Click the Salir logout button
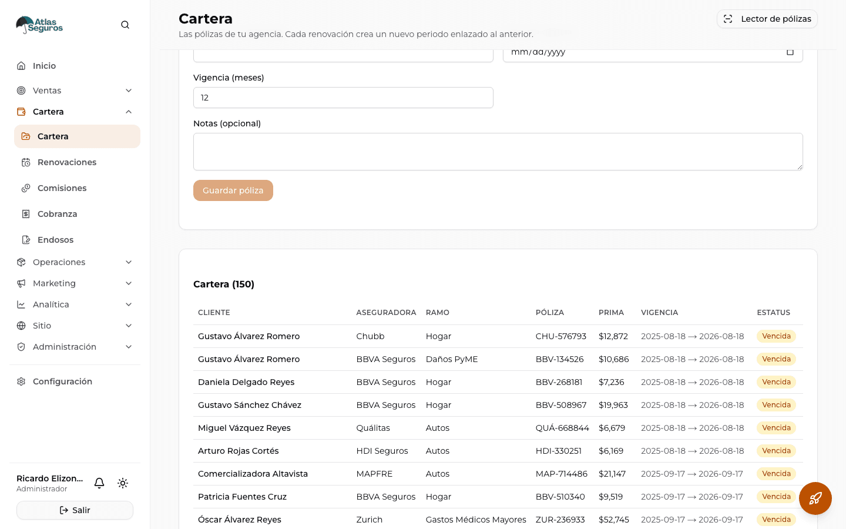This screenshot has height=529, width=846. [x=75, y=510]
